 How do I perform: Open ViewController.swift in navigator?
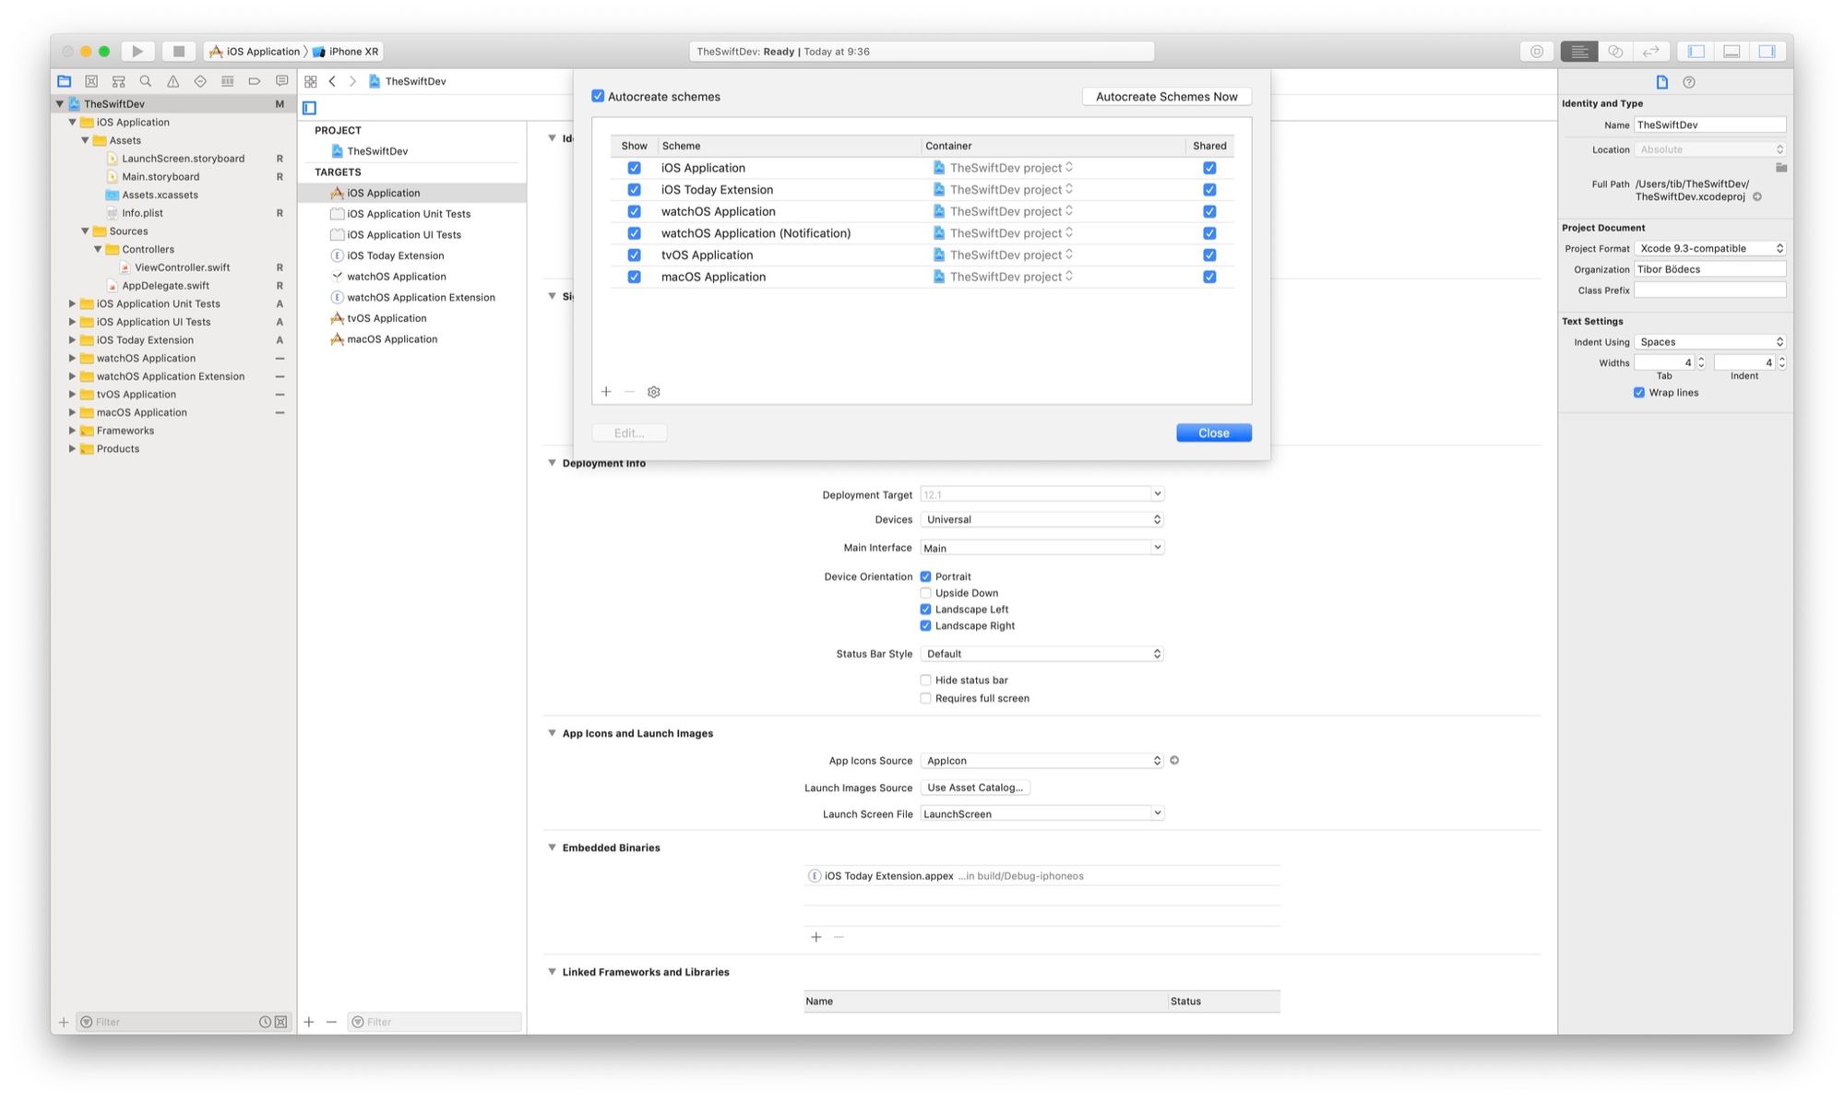click(182, 267)
